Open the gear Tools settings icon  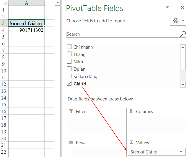click(176, 21)
